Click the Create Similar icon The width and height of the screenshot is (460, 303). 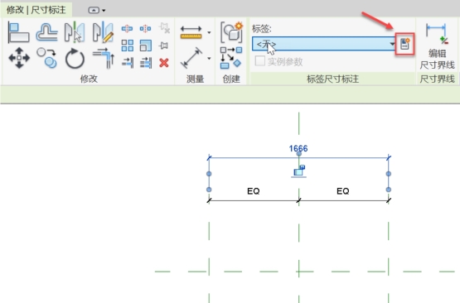231,31
